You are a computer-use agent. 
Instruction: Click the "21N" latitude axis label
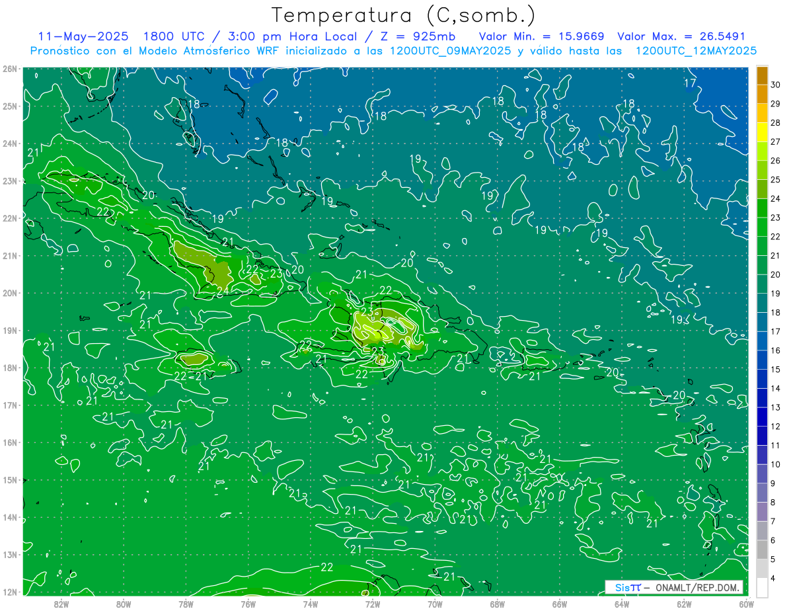coord(9,255)
